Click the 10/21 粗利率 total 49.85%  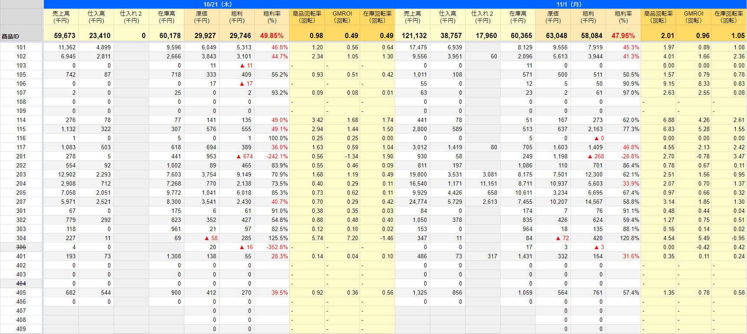click(272, 35)
